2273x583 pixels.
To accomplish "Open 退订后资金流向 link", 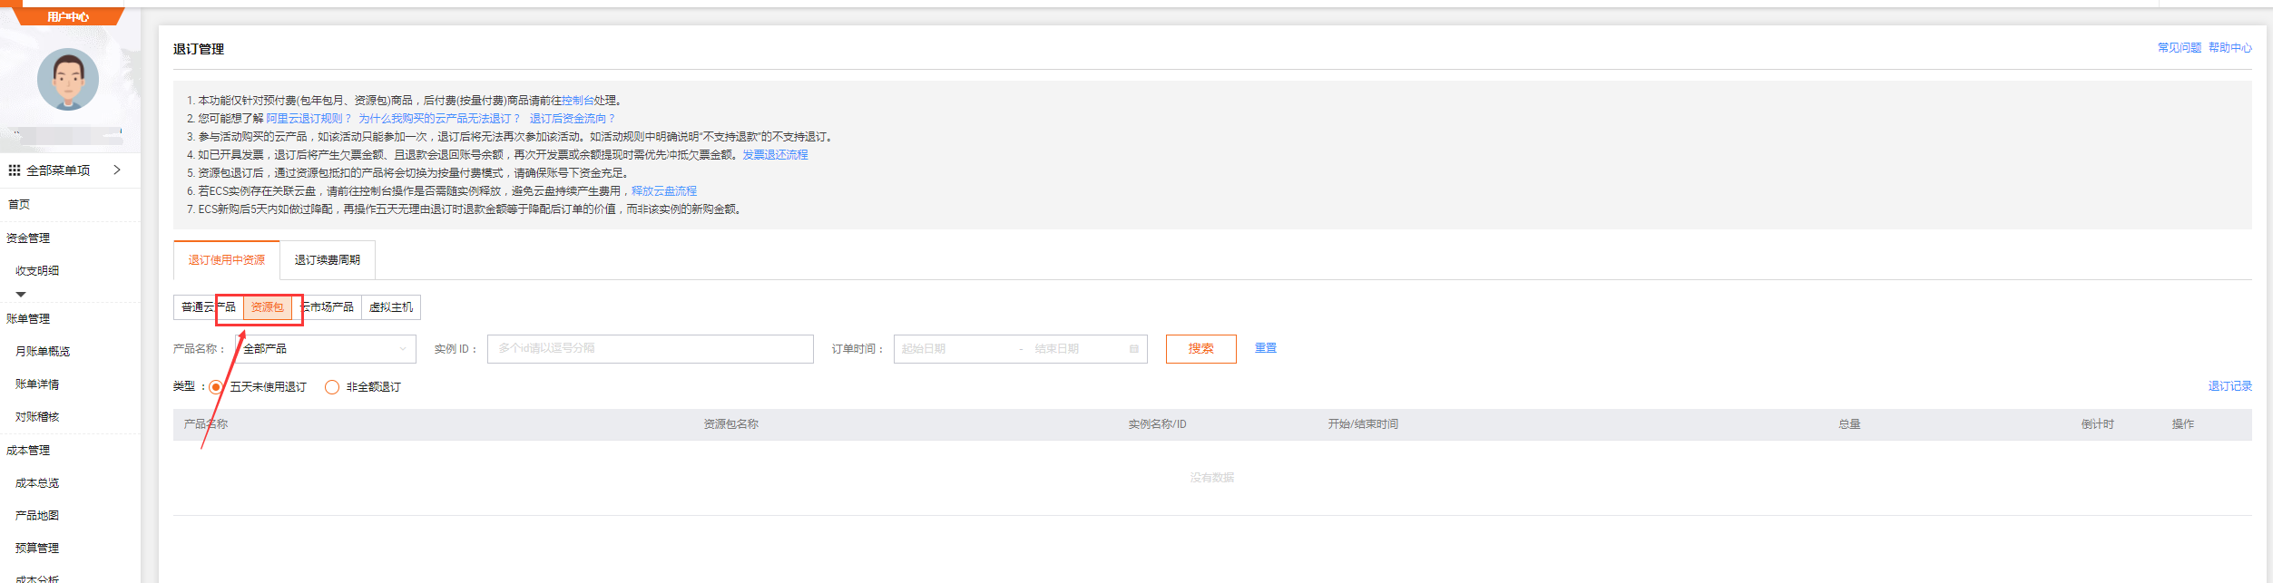I will pyautogui.click(x=572, y=119).
